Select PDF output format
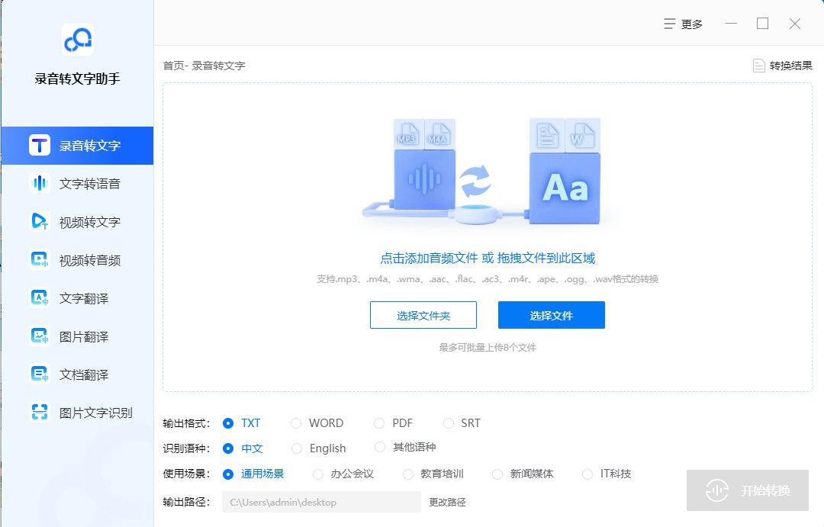Image resolution: width=824 pixels, height=527 pixels. coord(393,423)
